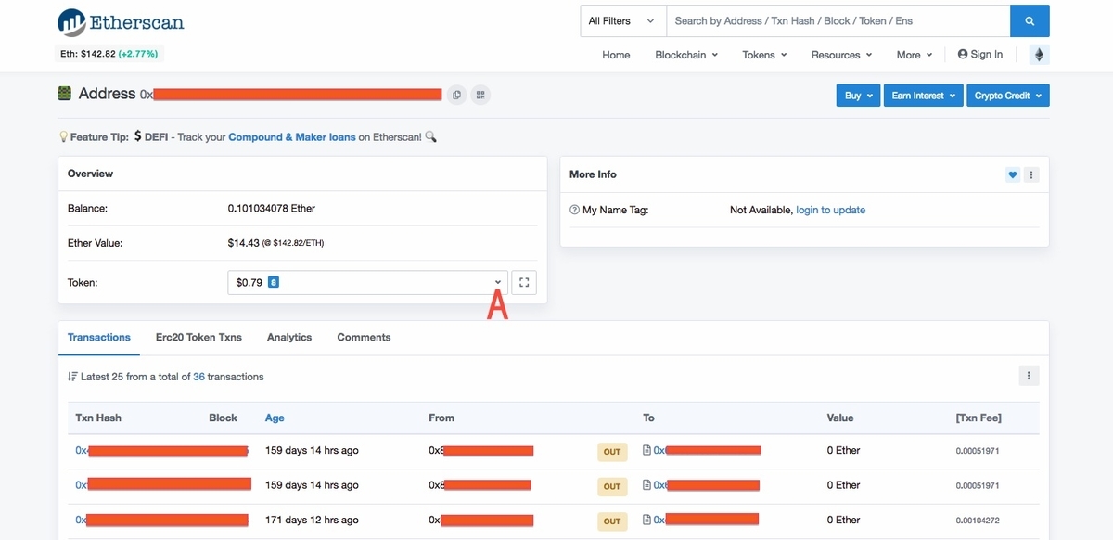Click the Age column header
The width and height of the screenshot is (1113, 540).
pos(275,418)
